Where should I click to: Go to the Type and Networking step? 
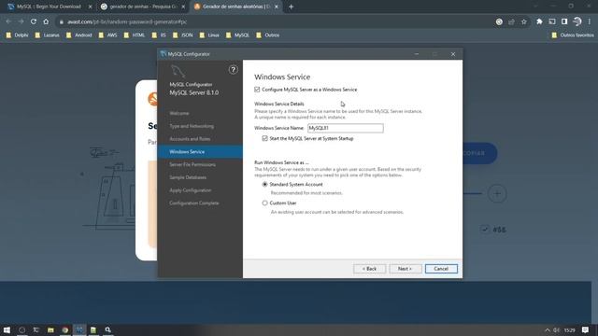tap(192, 126)
